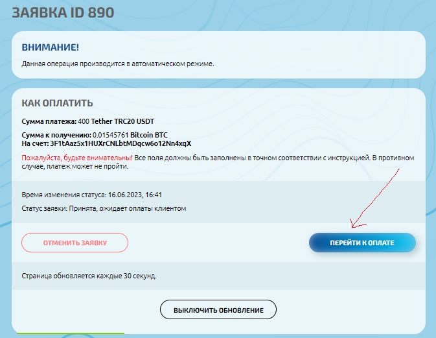Click the automatic mode notice text

pos(118,64)
